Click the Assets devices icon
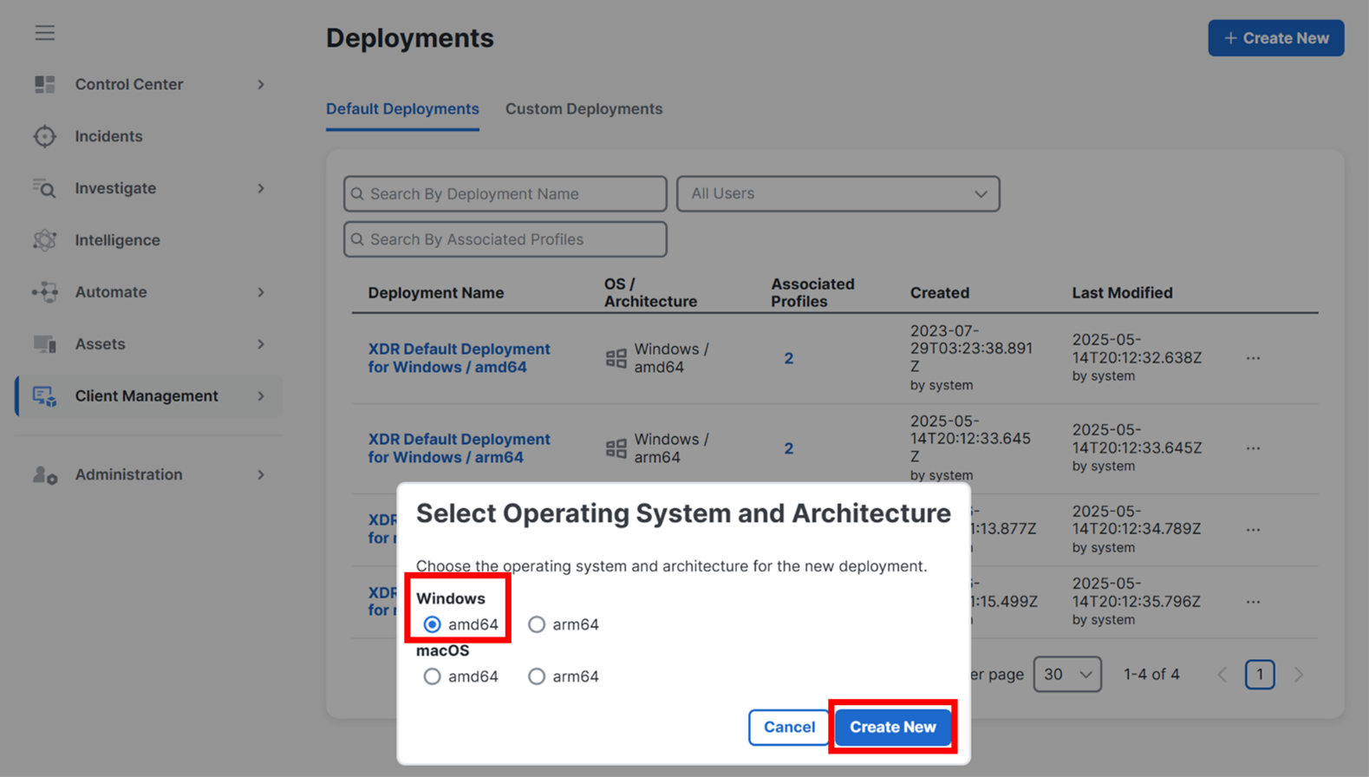This screenshot has height=777, width=1369. [44, 344]
